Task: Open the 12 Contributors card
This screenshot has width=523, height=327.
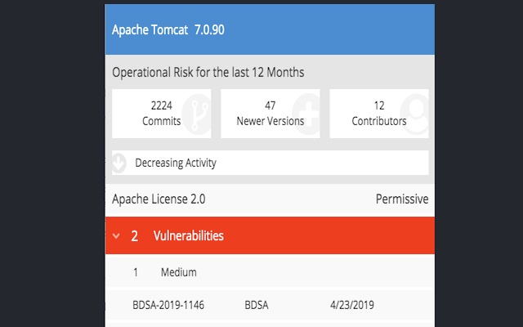Action: click(x=378, y=114)
